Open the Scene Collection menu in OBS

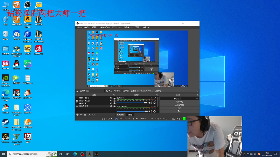[128, 28]
